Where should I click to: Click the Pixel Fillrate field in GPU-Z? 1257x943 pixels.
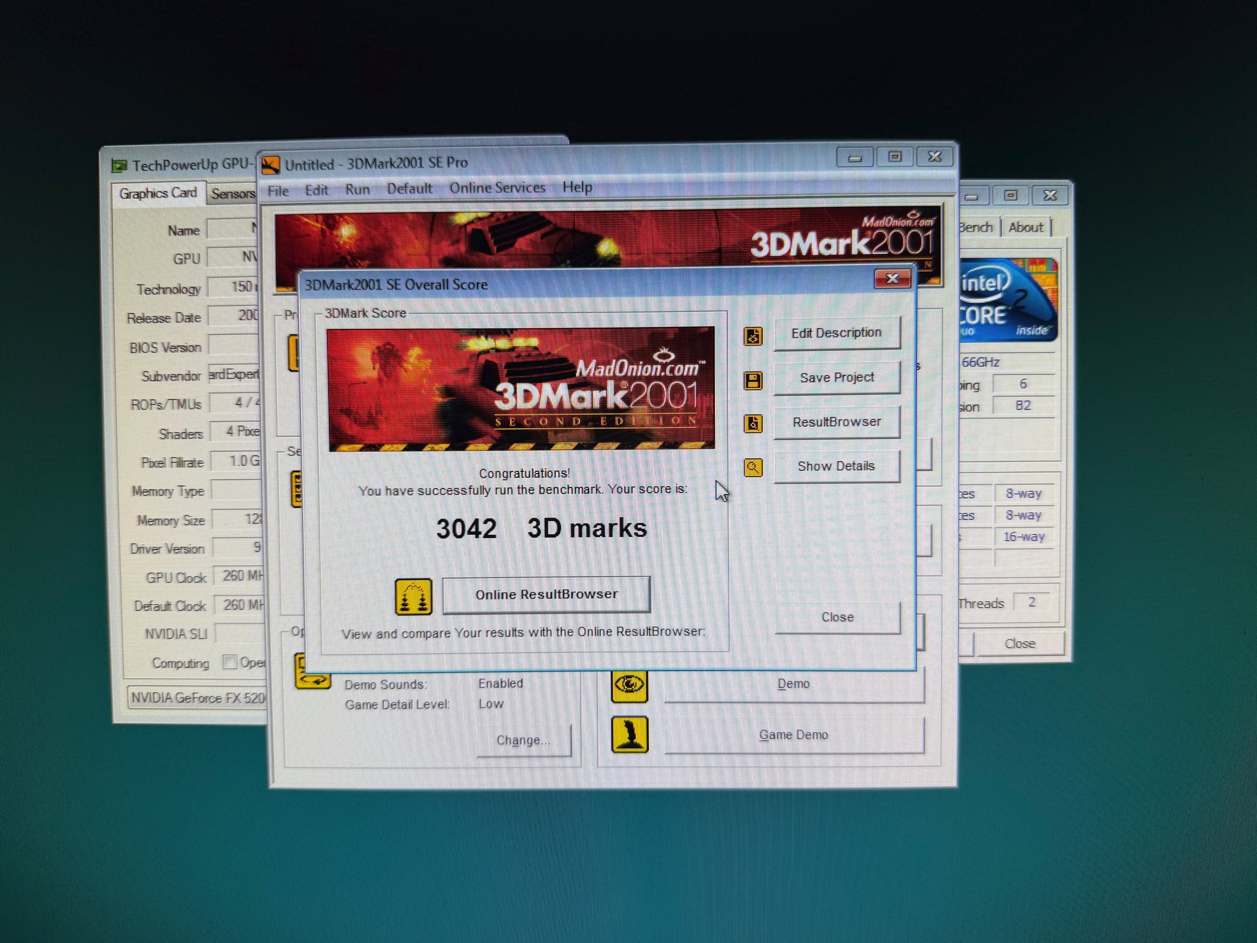[236, 461]
